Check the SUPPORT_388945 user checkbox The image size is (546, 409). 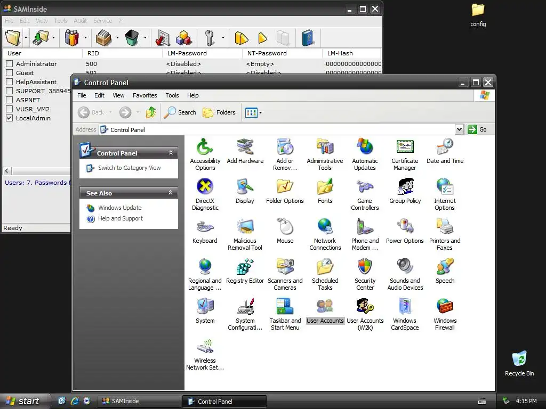(x=10, y=91)
